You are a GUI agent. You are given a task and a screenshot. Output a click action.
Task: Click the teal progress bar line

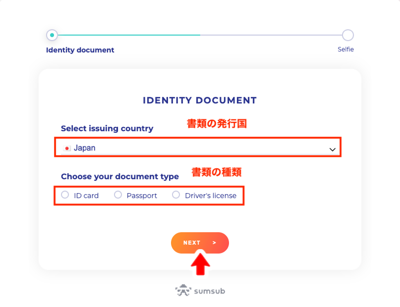pyautogui.click(x=129, y=35)
